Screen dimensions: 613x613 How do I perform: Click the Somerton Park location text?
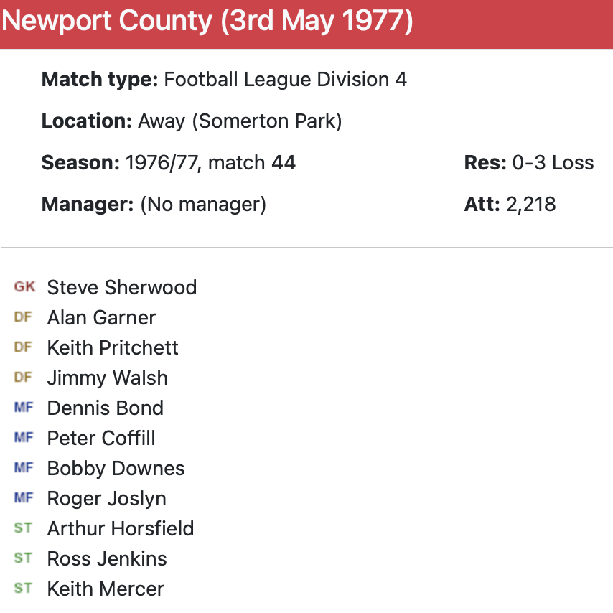[267, 121]
